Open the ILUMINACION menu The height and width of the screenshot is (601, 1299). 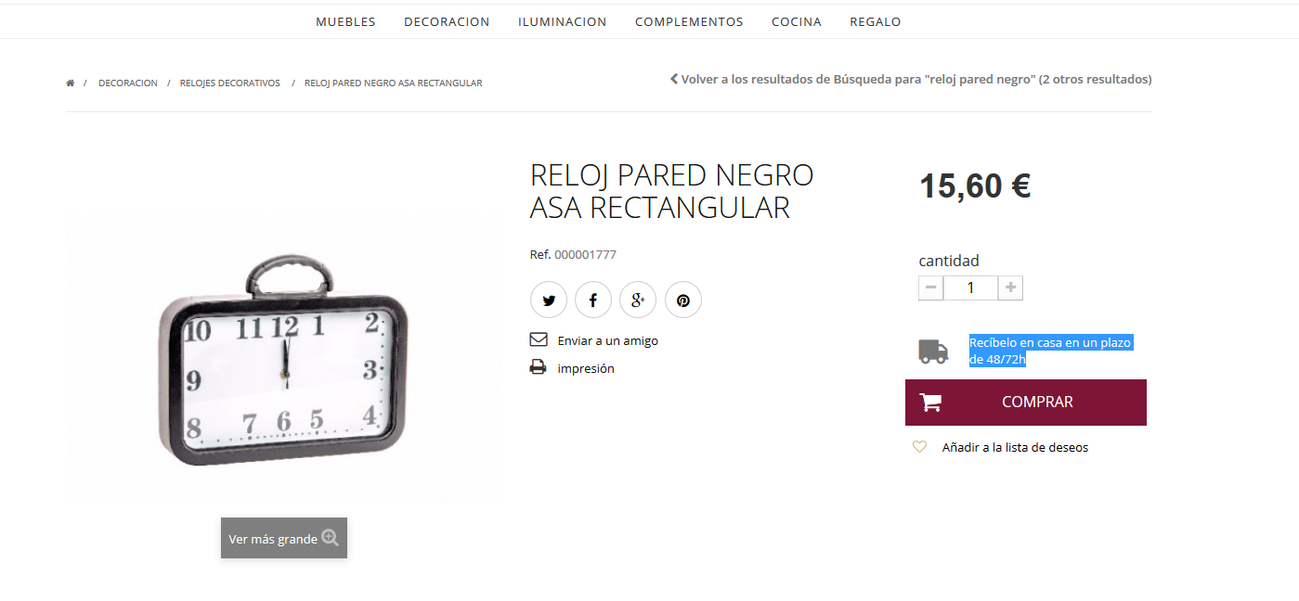coord(563,21)
